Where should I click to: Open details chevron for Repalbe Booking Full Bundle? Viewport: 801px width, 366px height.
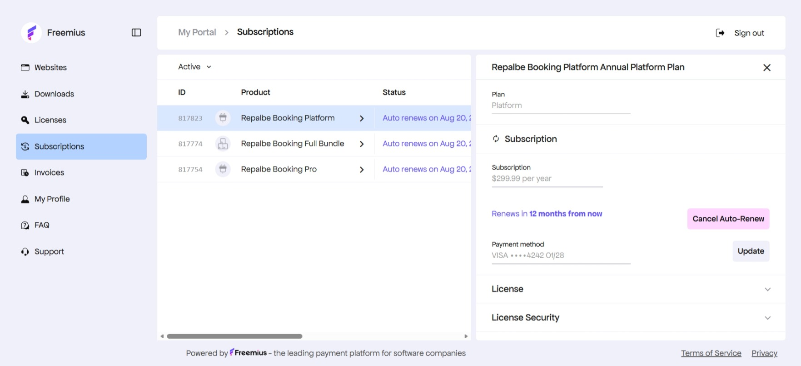[362, 144]
